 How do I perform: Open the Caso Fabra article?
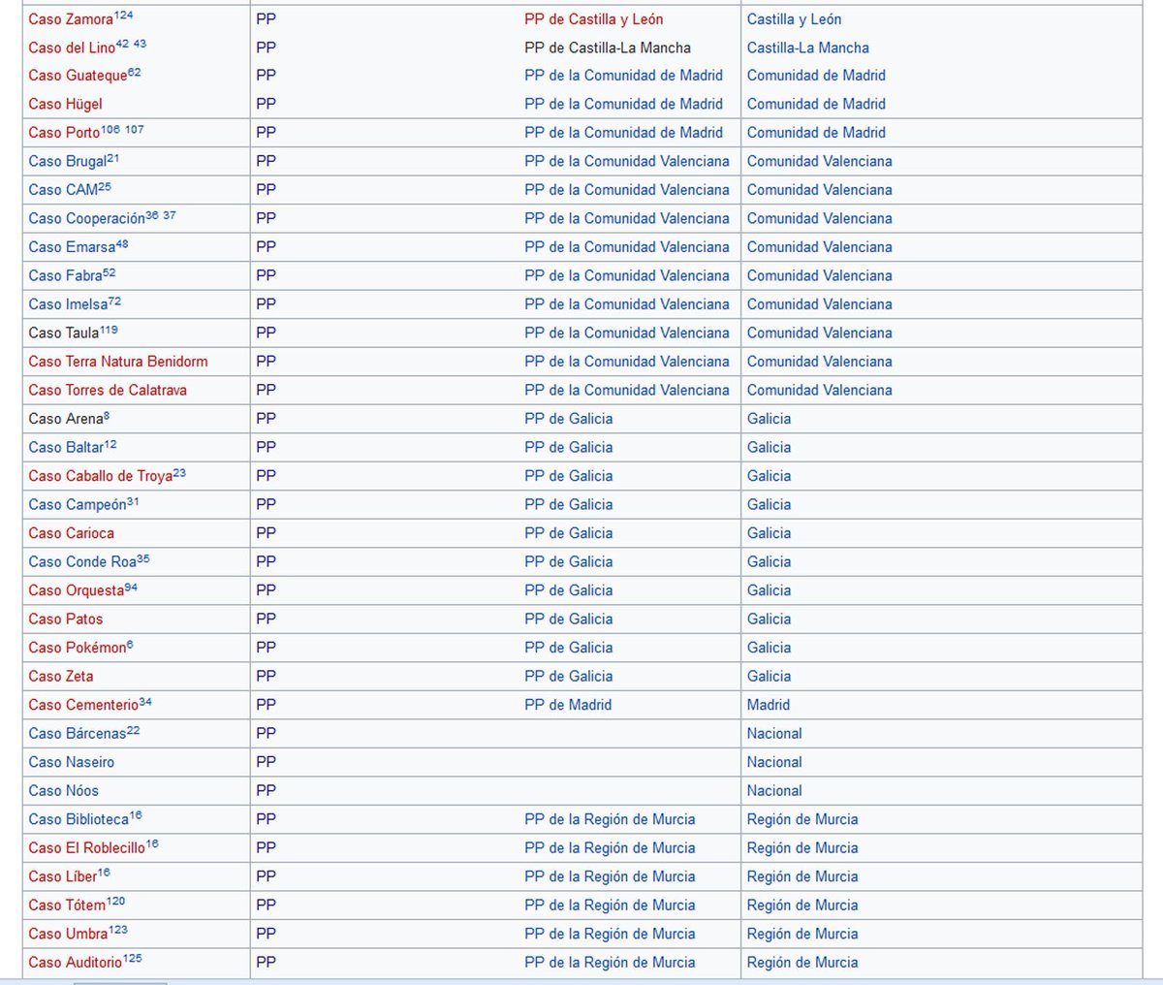click(65, 276)
